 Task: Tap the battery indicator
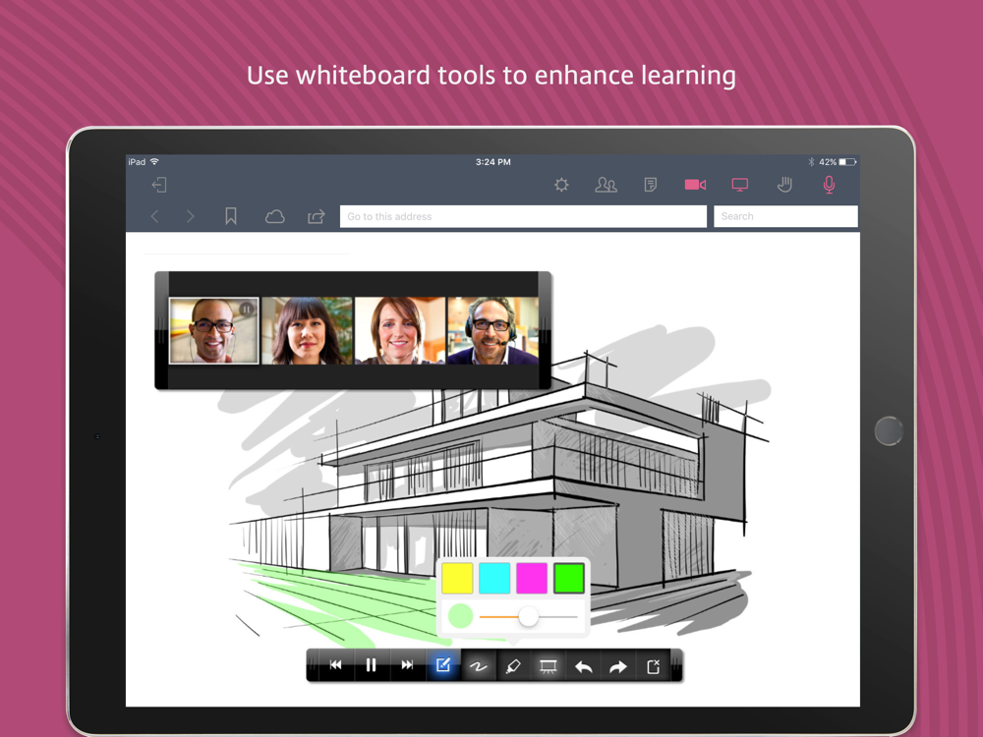point(847,162)
